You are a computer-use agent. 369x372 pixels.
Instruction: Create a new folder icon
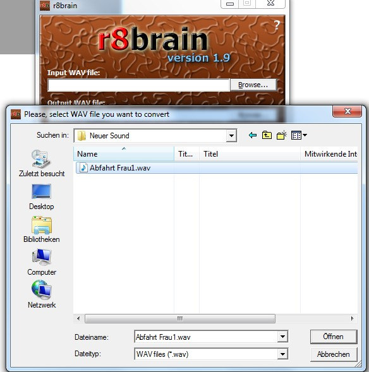tap(281, 135)
